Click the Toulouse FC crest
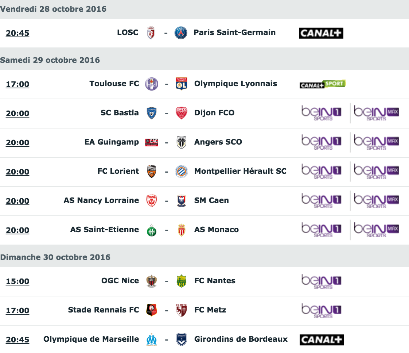Screen dimensions: 409x353 (152, 84)
